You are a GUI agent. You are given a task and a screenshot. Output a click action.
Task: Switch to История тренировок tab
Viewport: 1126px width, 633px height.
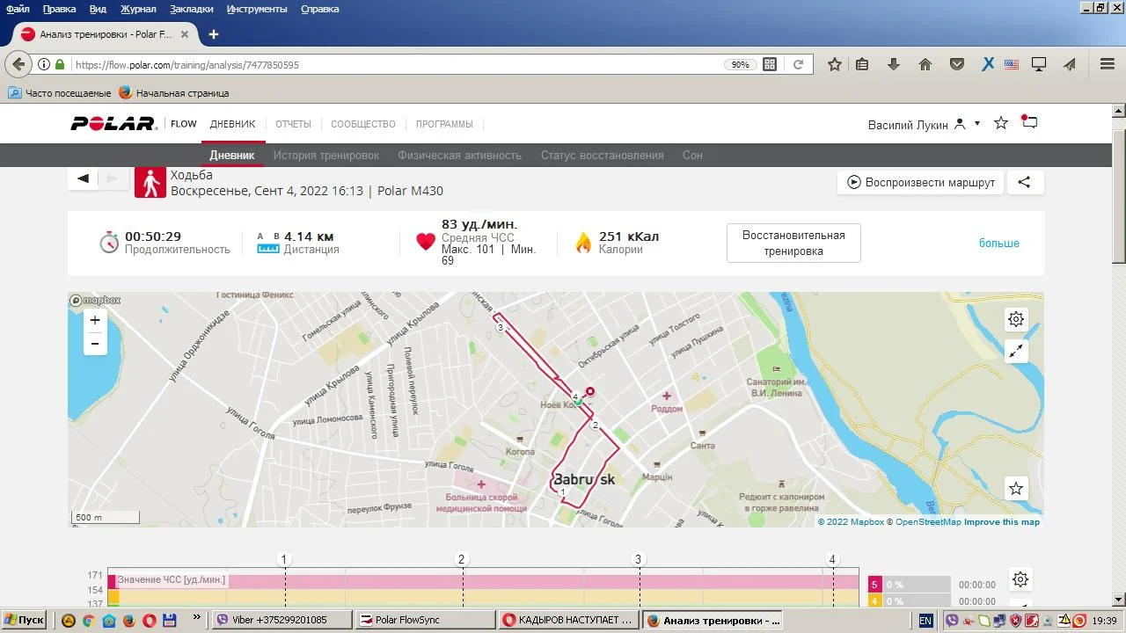pos(325,155)
